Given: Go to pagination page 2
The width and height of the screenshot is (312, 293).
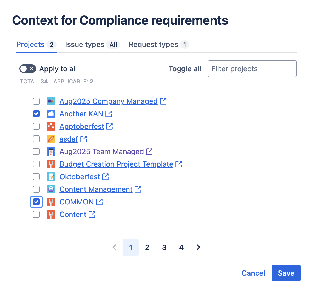Looking at the screenshot, I should coord(147,247).
